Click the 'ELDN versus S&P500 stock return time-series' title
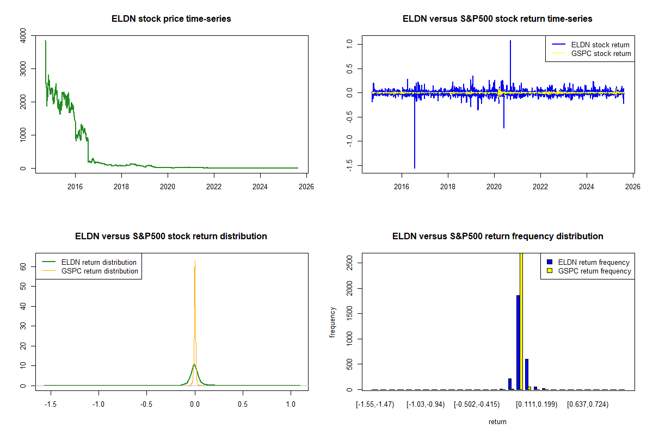The height and width of the screenshot is (435, 653). point(497,19)
